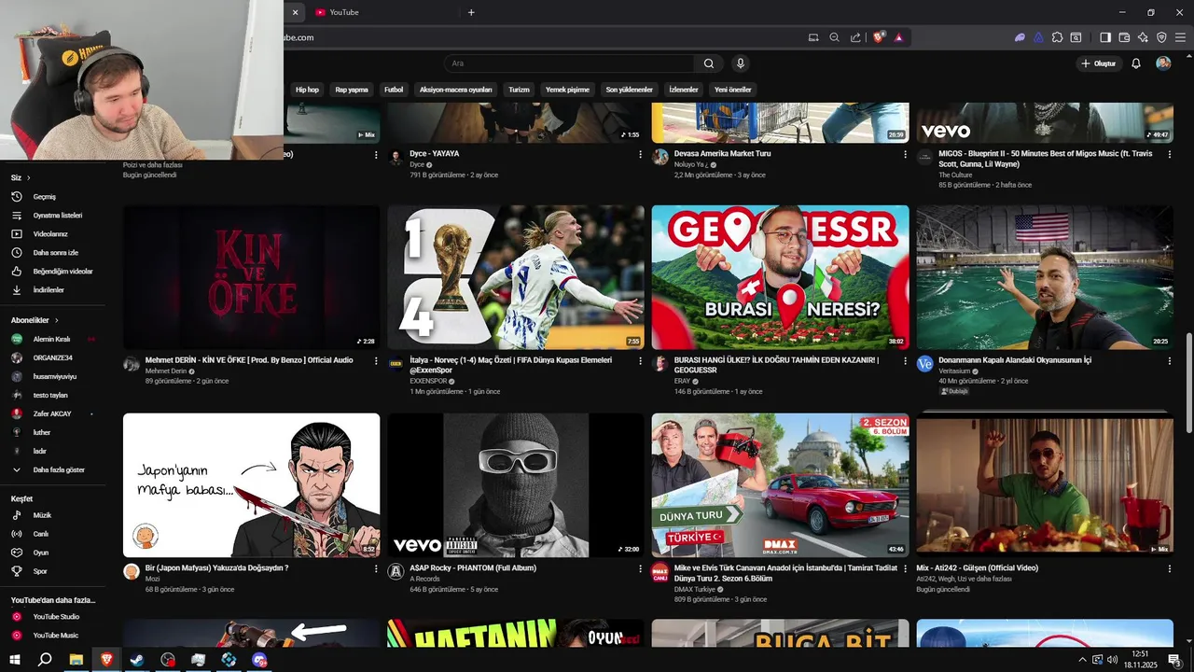Open options menu for KİN VE ÖFKE video
The width and height of the screenshot is (1194, 672).
376,360
